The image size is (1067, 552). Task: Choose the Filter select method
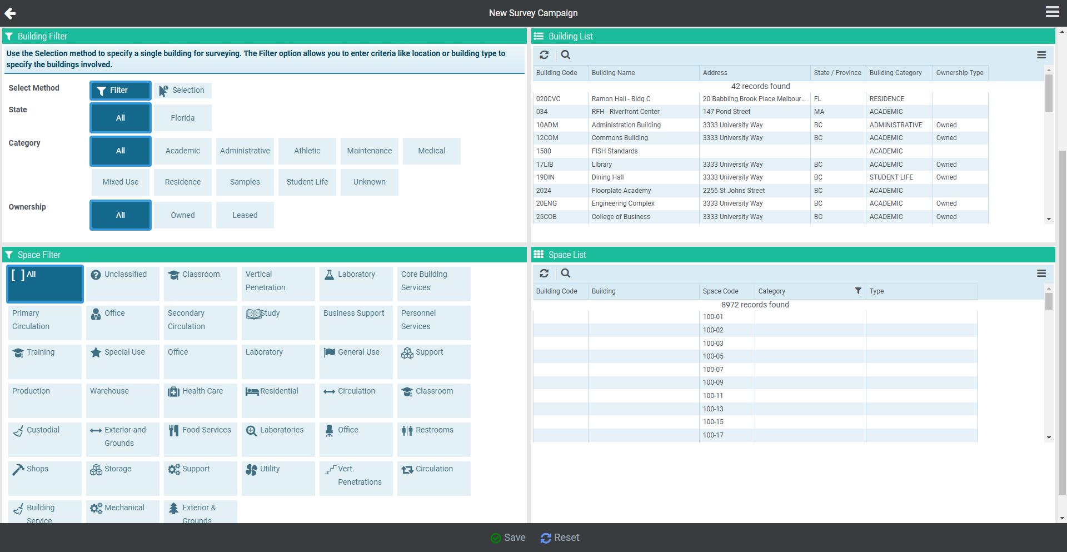coord(121,90)
